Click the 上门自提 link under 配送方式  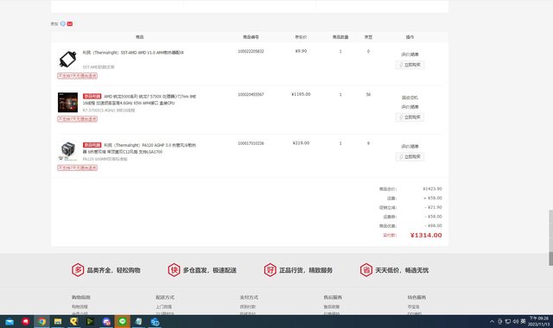pos(163,307)
